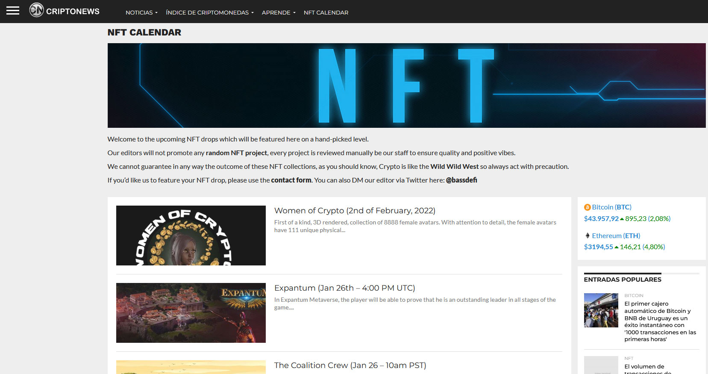Open the @bassdefi Twitter link

(x=461, y=180)
